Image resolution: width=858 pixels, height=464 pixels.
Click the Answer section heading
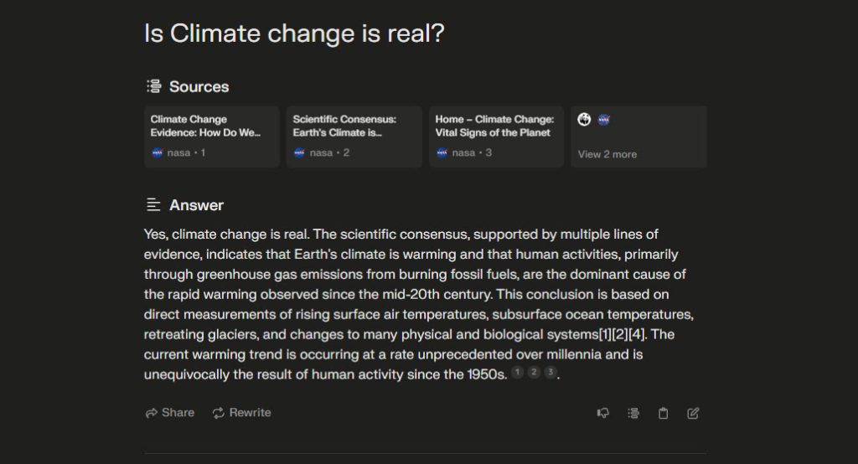click(196, 205)
